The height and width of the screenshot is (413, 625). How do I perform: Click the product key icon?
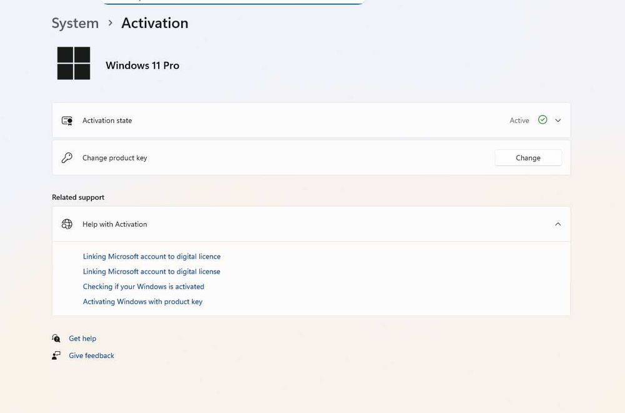[67, 158]
